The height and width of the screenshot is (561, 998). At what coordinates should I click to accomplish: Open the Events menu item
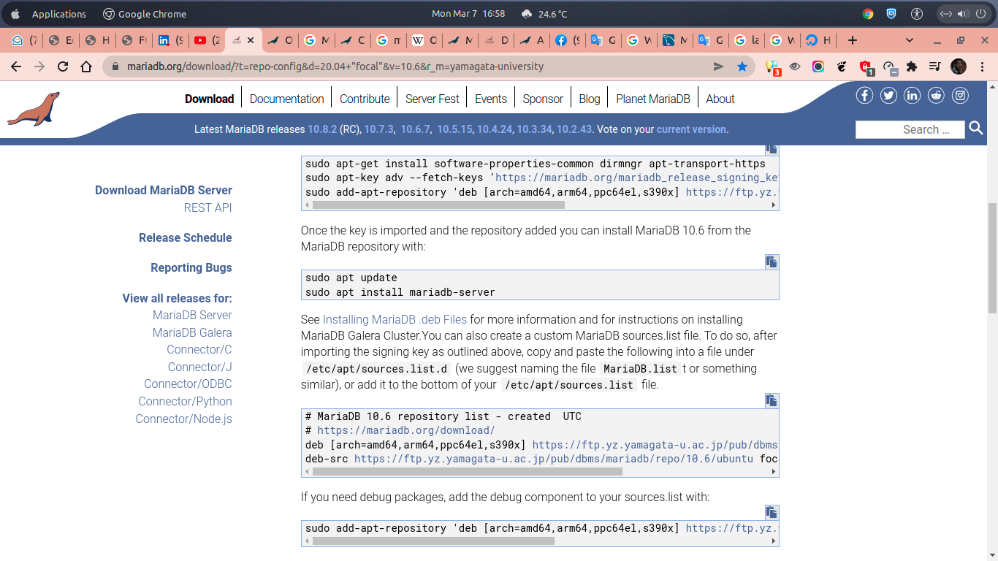(491, 99)
